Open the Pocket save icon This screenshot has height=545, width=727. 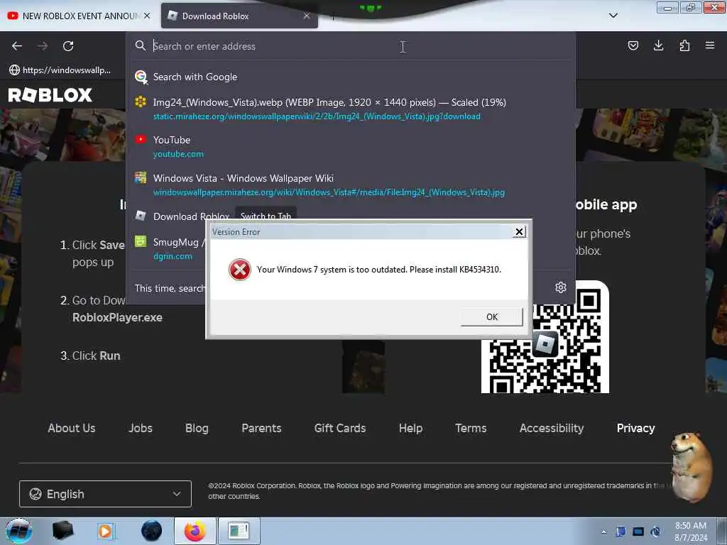pyautogui.click(x=633, y=45)
